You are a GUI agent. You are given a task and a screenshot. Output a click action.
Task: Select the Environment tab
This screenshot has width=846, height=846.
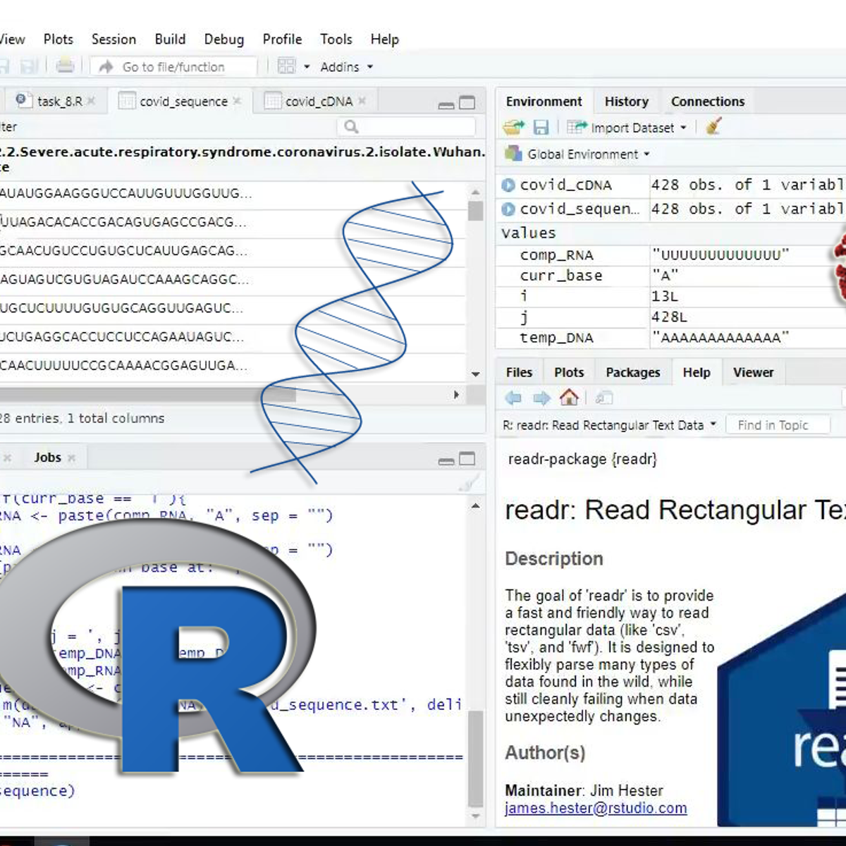click(544, 102)
